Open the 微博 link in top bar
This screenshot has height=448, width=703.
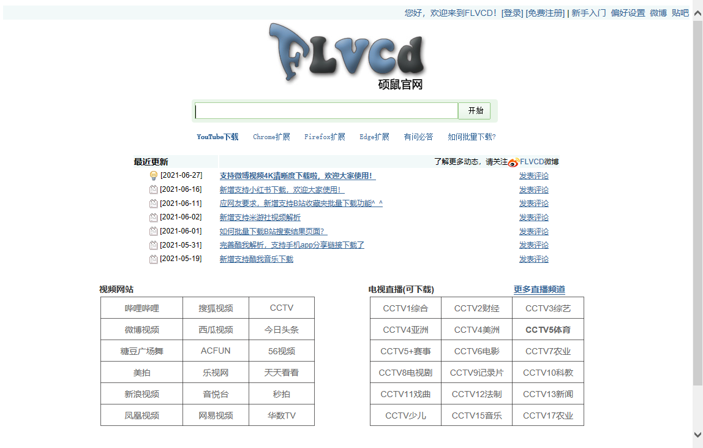658,13
